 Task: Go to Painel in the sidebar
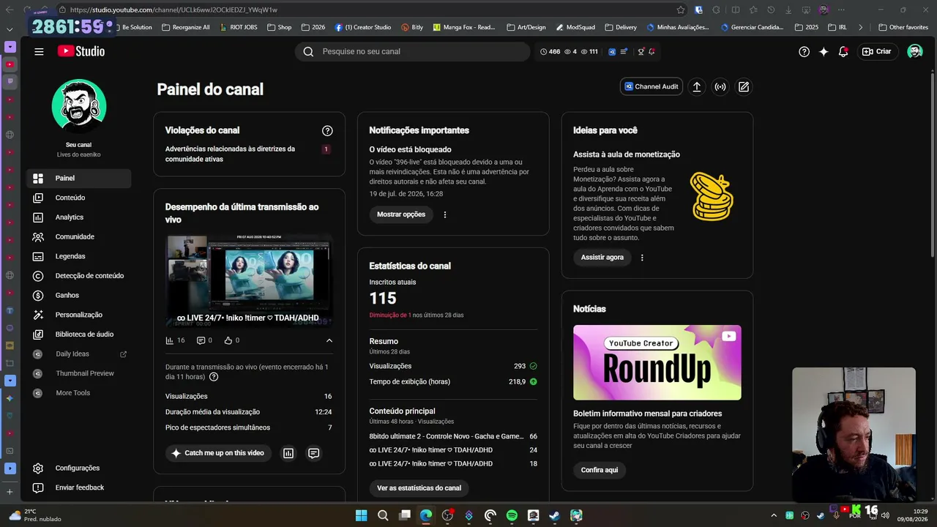[79, 178]
